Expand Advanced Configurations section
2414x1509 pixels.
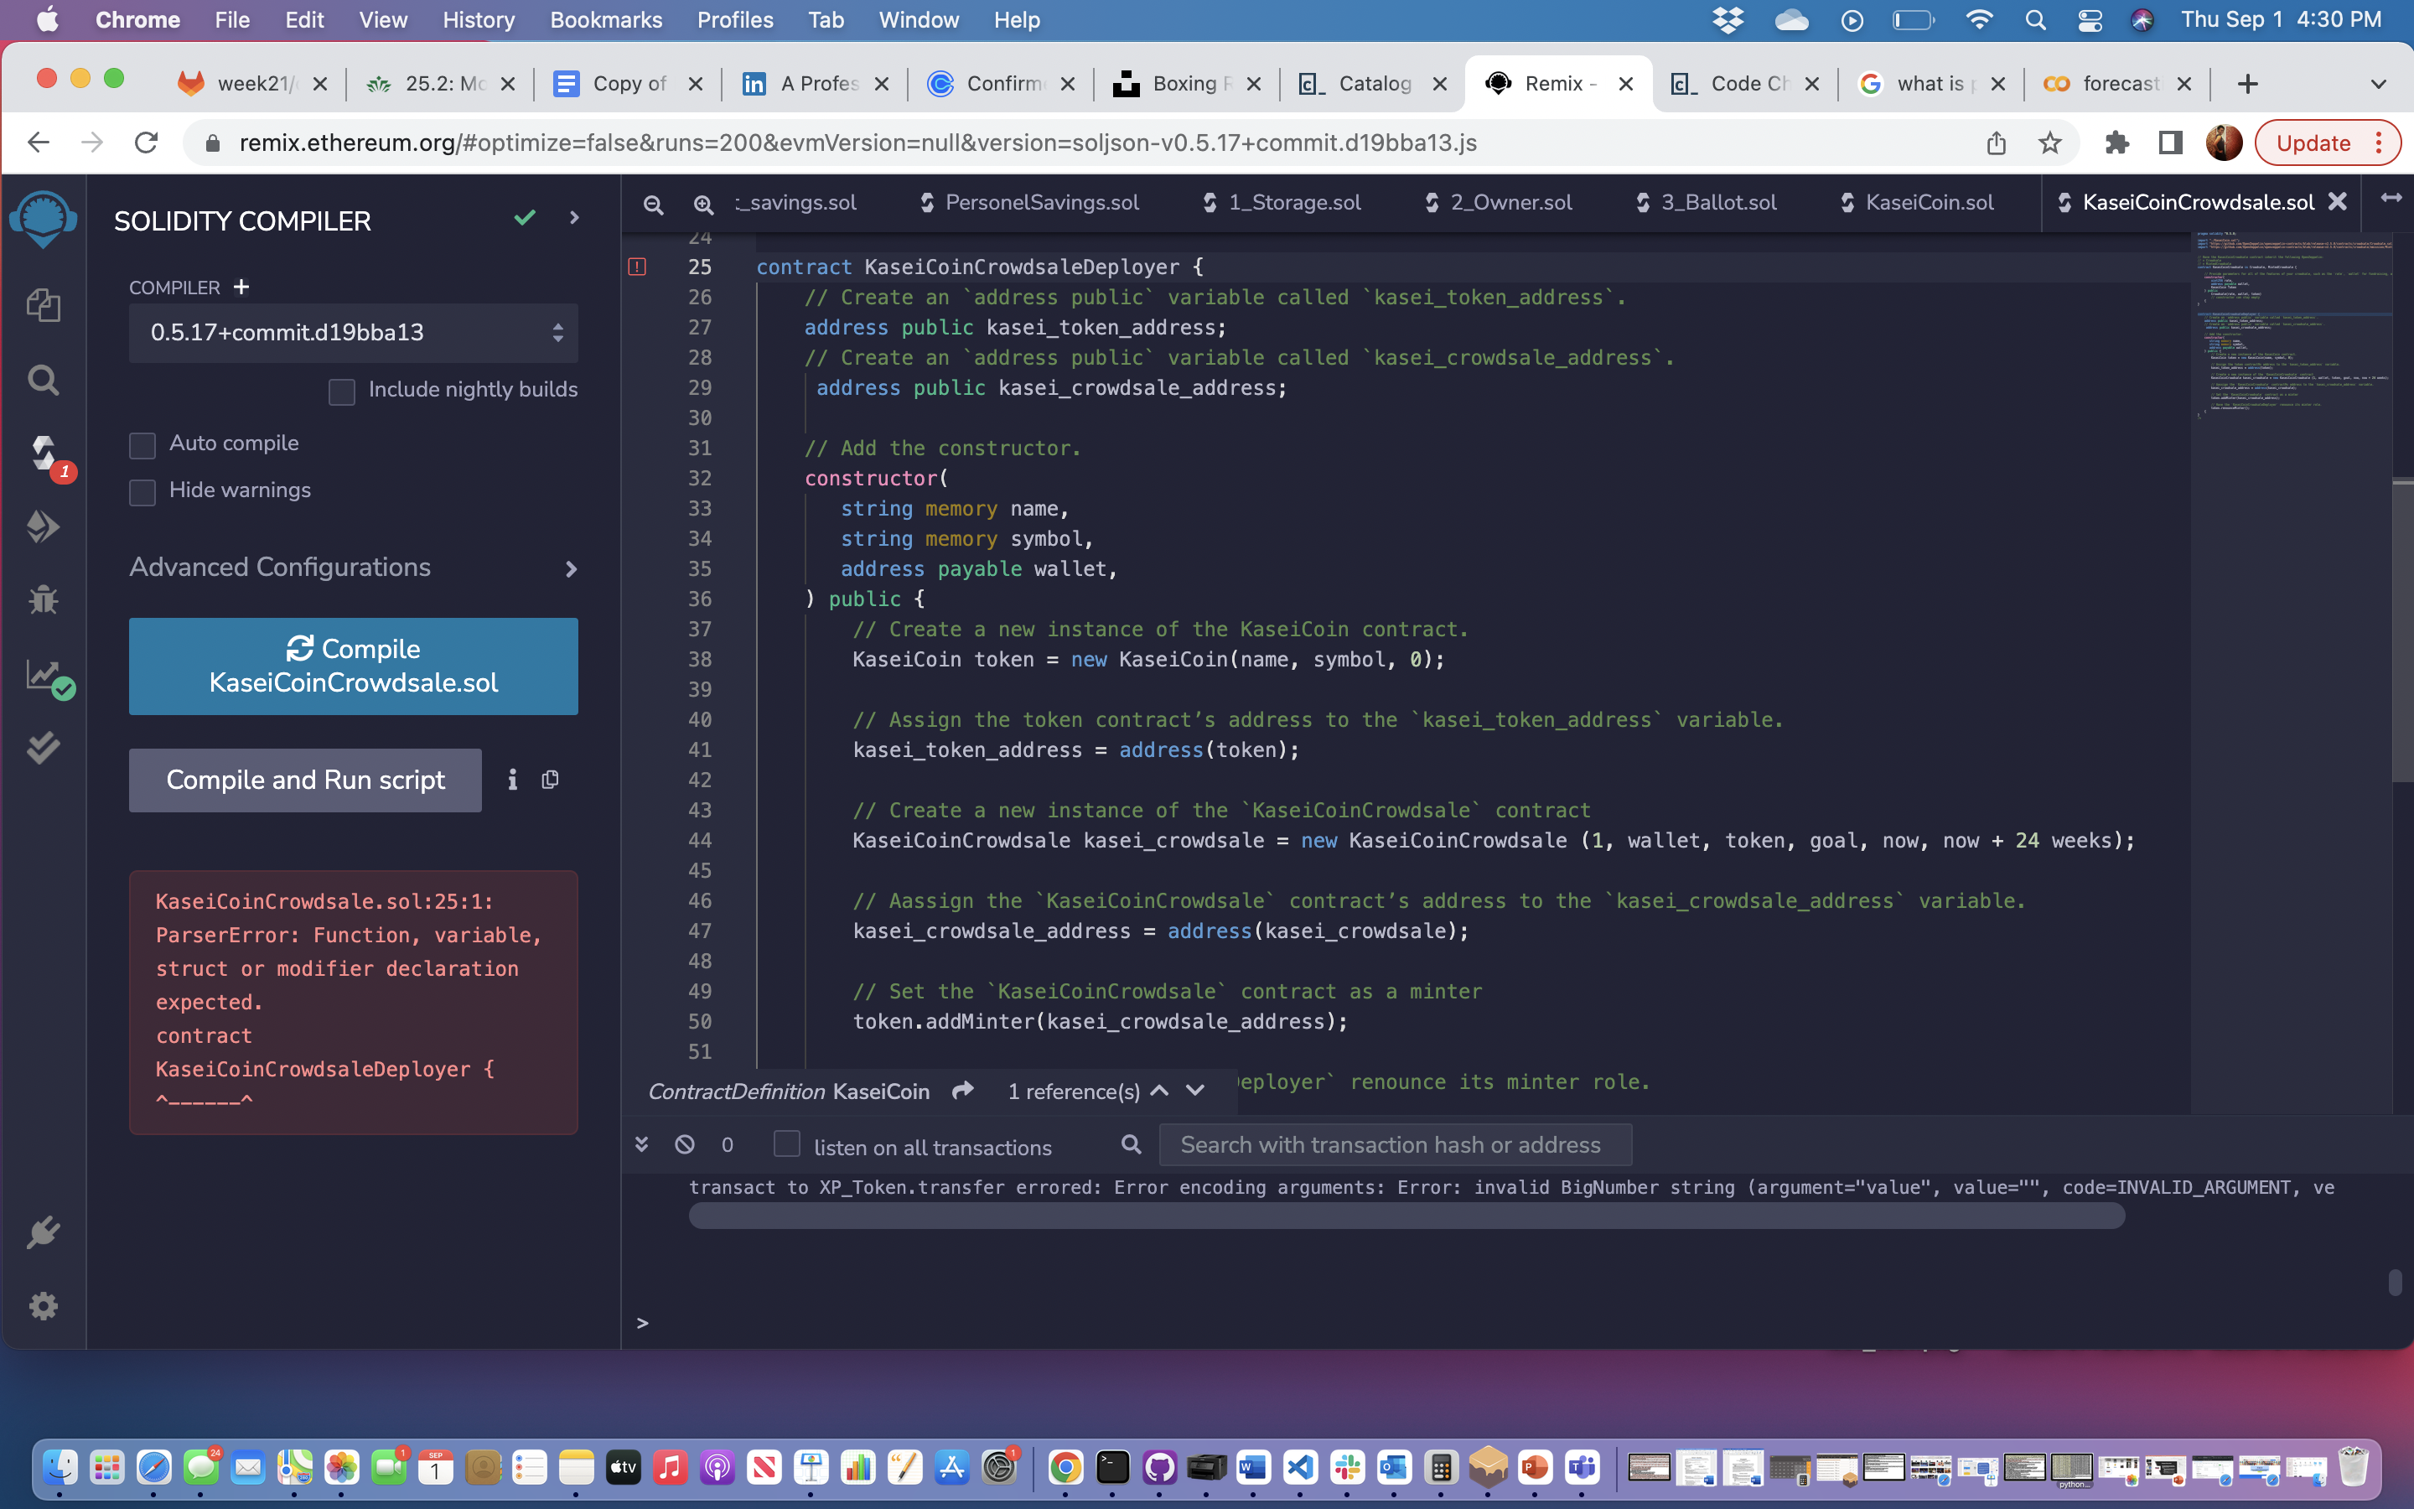tap(353, 568)
